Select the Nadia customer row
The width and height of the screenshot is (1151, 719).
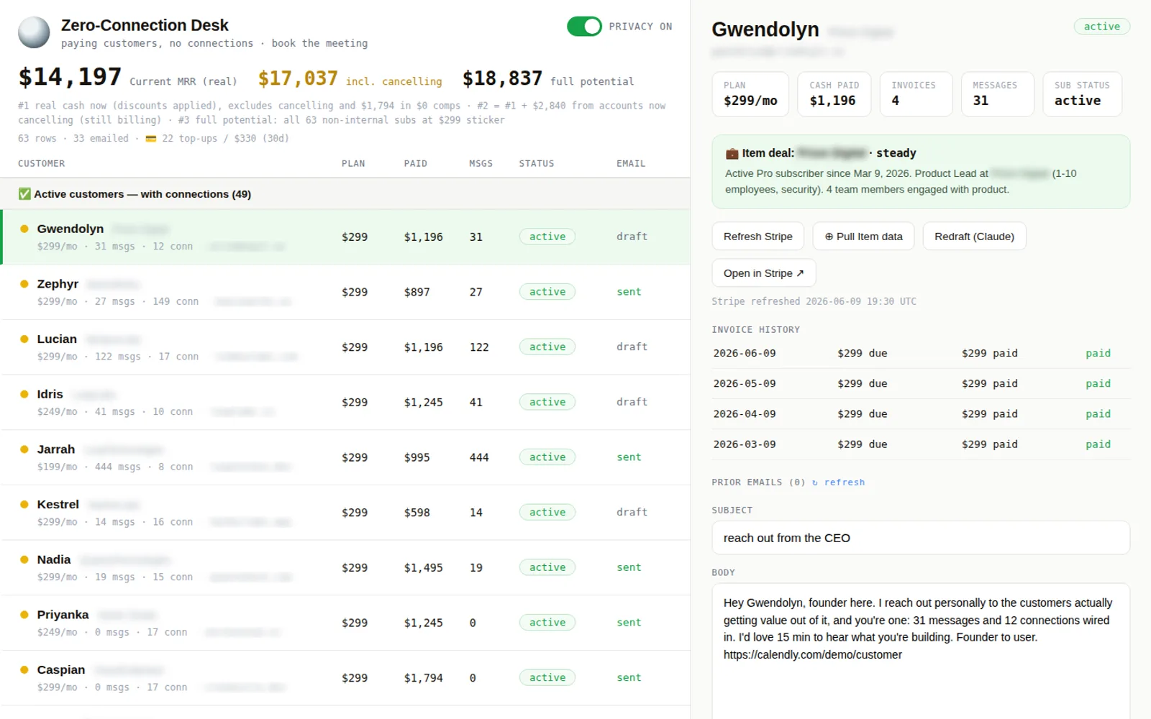(345, 568)
